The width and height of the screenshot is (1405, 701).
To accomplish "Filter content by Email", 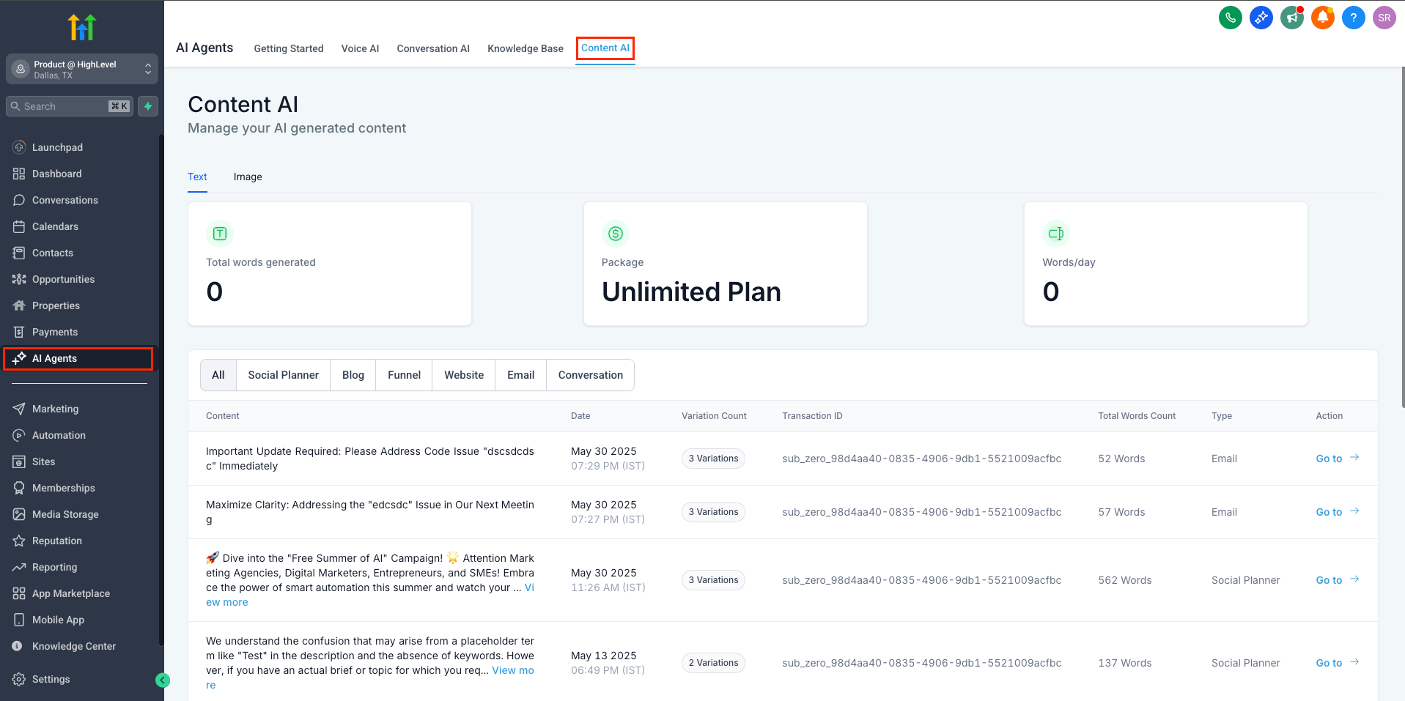I will click(x=521, y=375).
